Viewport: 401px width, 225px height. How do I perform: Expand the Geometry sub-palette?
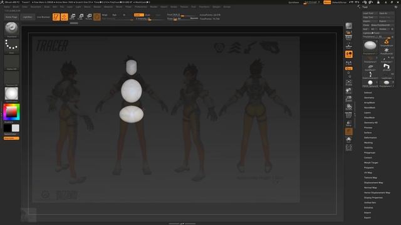coord(369,97)
